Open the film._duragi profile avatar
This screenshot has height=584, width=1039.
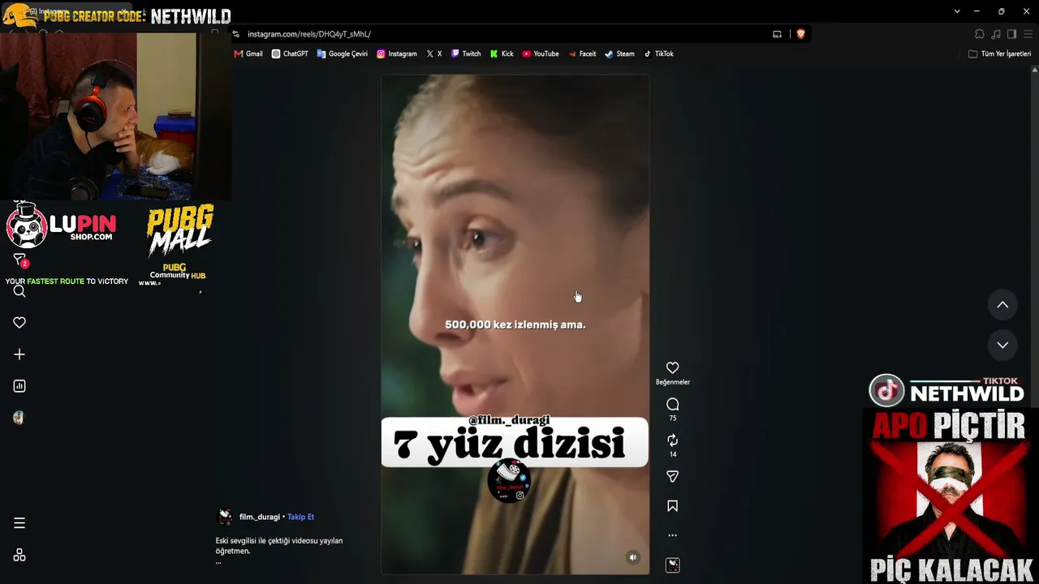pos(225,517)
